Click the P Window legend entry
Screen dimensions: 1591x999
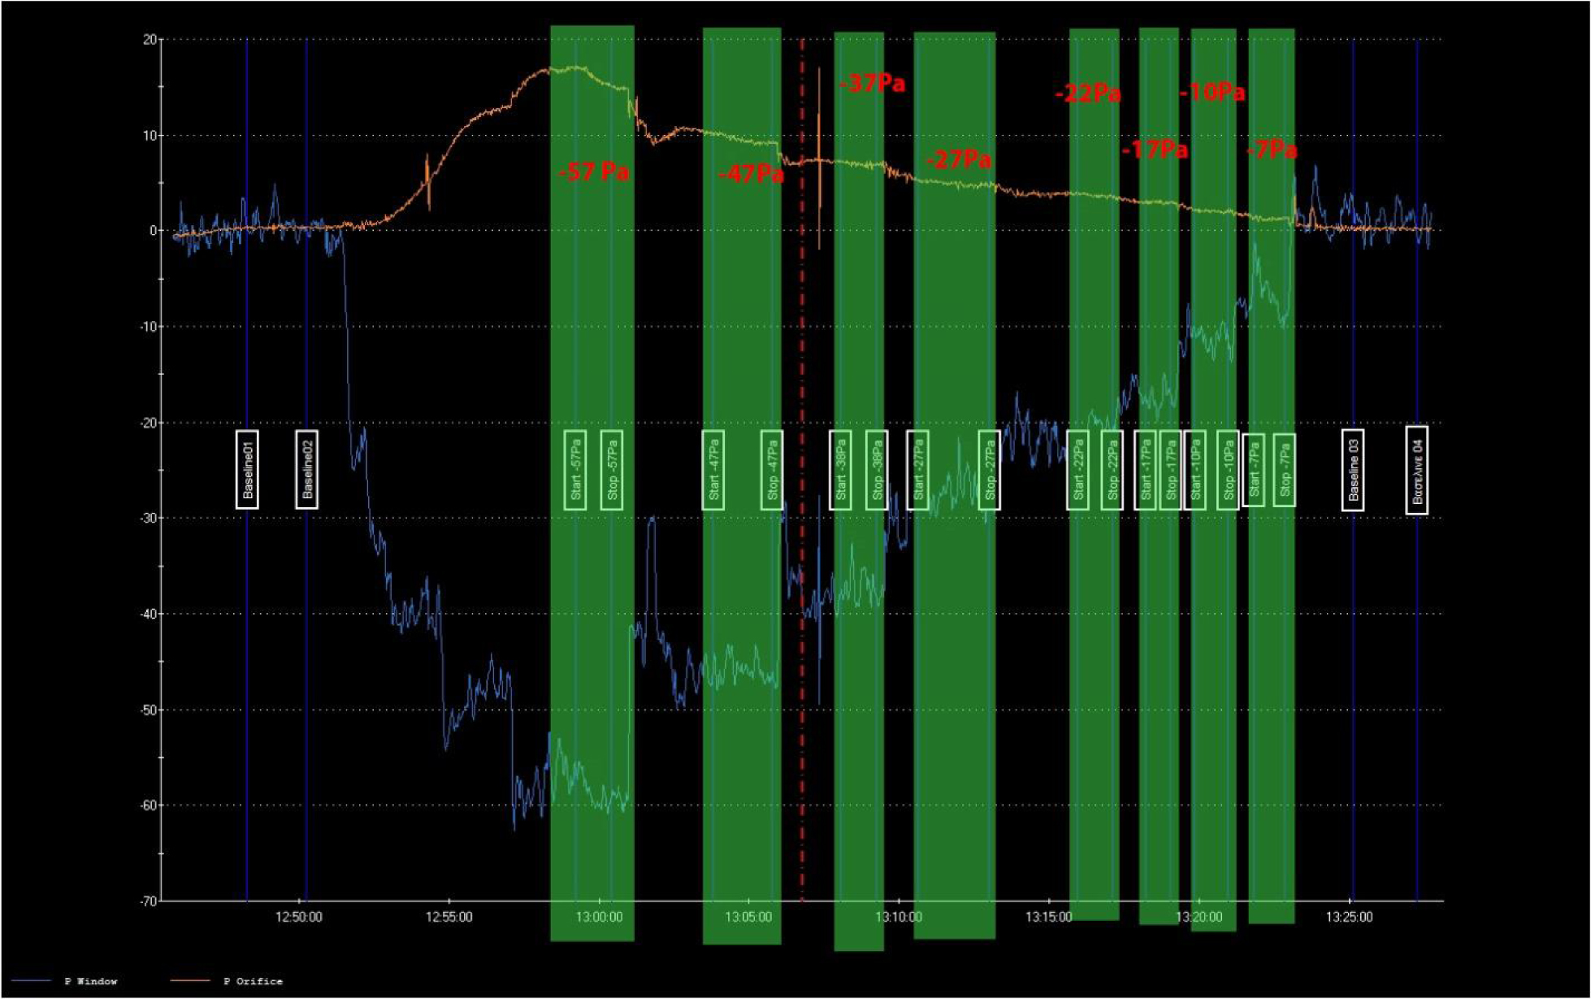point(90,981)
